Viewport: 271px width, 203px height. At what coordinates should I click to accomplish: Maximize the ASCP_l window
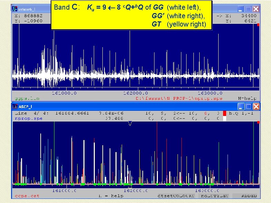(249, 107)
